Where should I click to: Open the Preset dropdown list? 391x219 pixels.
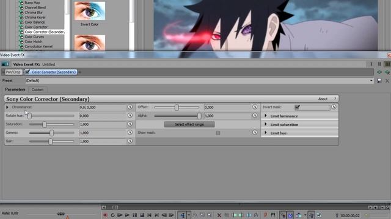pos(371,80)
